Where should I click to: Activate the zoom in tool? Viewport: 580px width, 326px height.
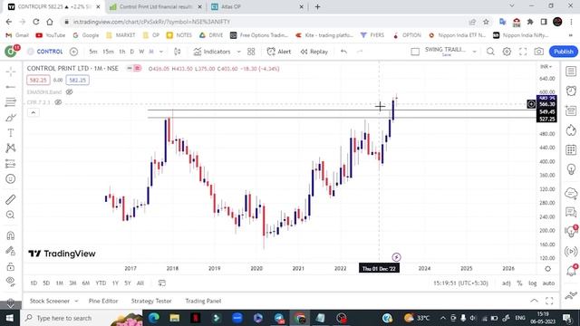click(10, 215)
